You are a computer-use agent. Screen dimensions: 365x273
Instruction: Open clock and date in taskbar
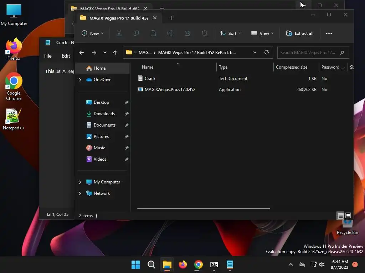(x=339, y=264)
